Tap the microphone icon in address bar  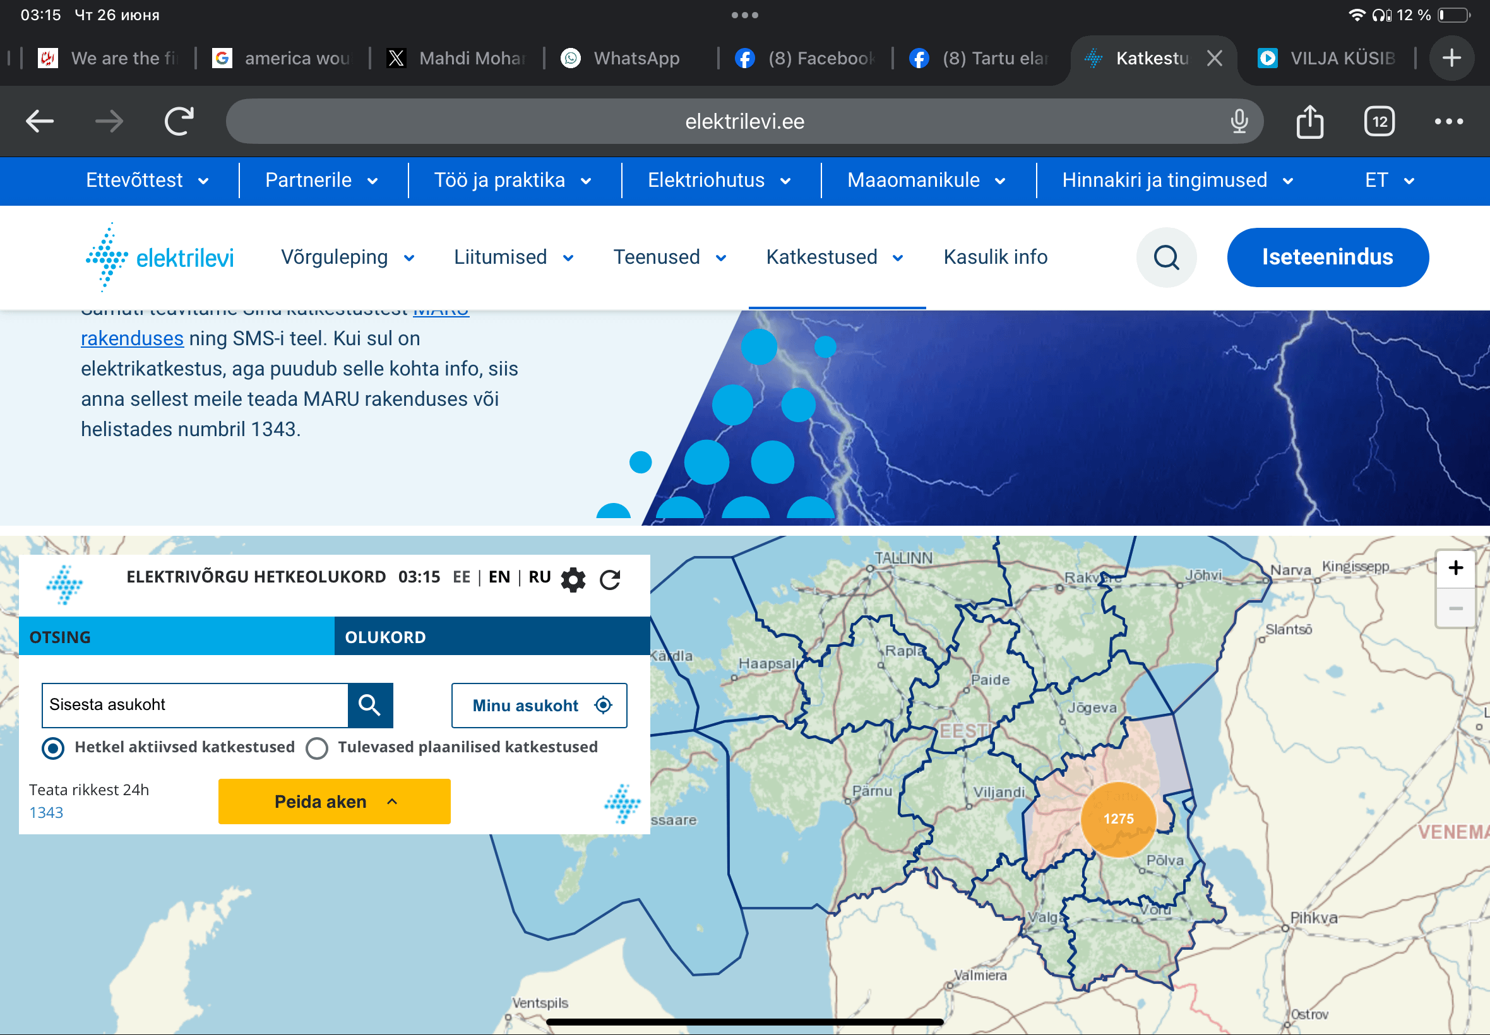[x=1239, y=121]
